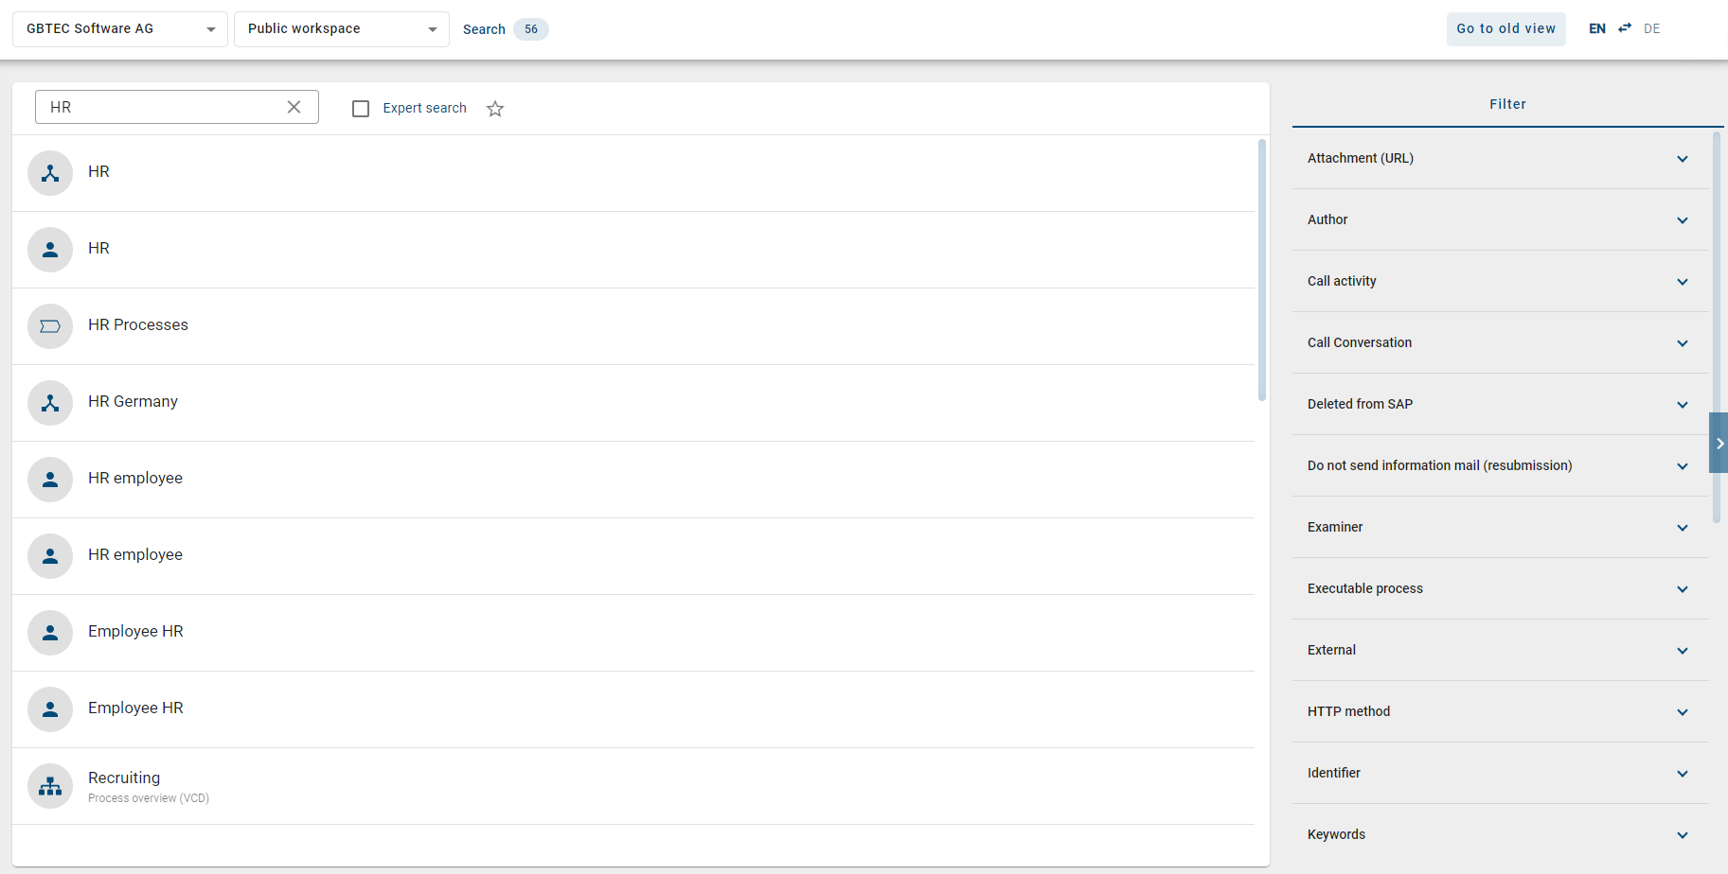Viewport: 1728px width, 874px height.
Task: Select the person icon beside HR employee
Action: pos(49,480)
